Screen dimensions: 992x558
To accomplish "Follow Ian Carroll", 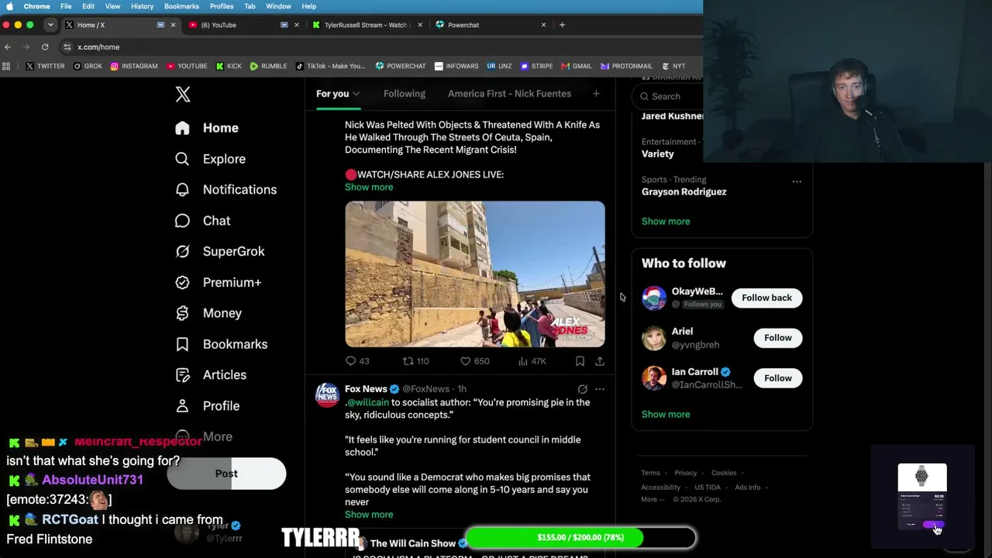I will coord(777,378).
